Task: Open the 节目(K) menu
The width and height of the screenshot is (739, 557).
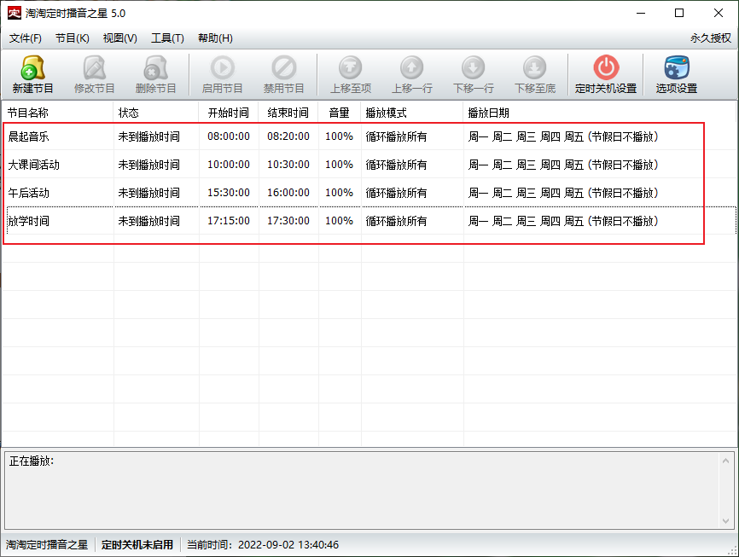Action: [x=72, y=38]
